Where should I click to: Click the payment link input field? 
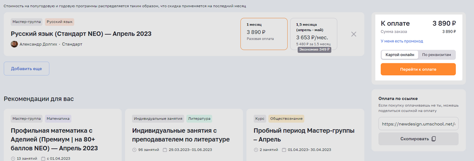click(418, 124)
